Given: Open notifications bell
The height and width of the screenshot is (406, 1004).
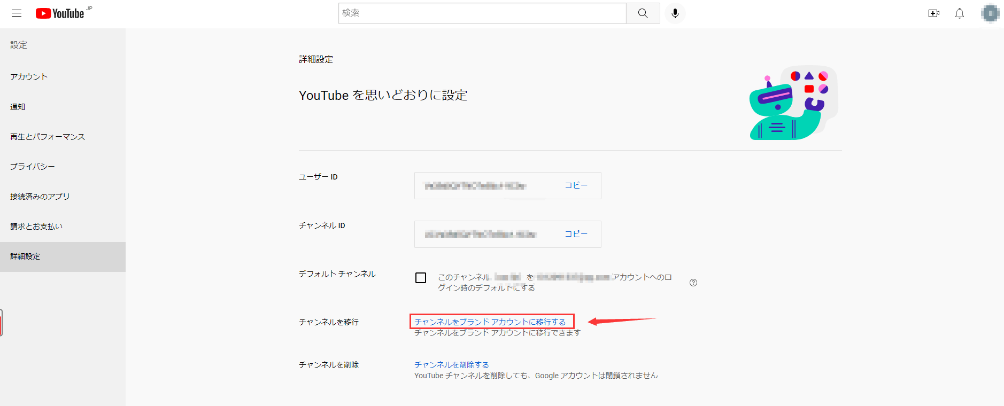Looking at the screenshot, I should pos(960,13).
